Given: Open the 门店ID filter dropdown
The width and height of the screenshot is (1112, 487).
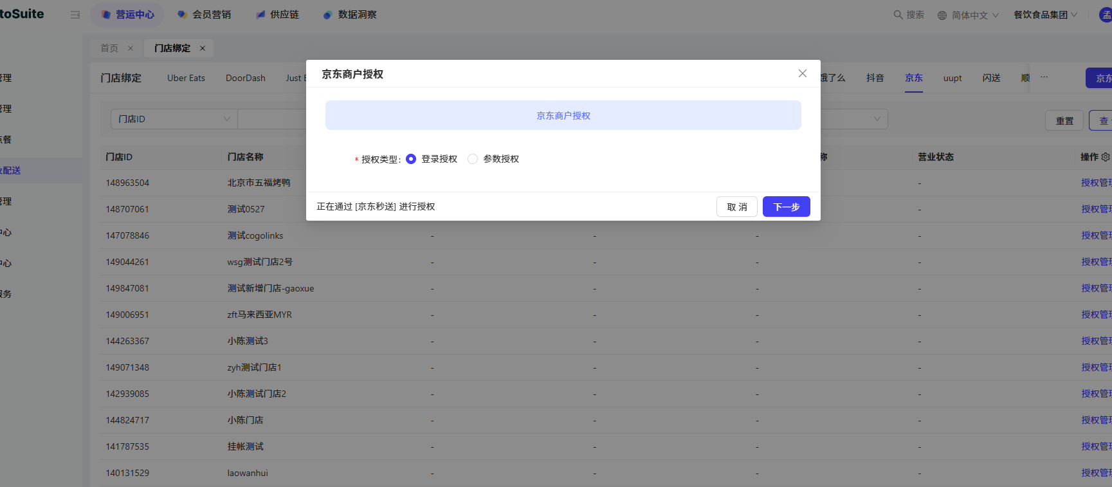Looking at the screenshot, I should [174, 119].
